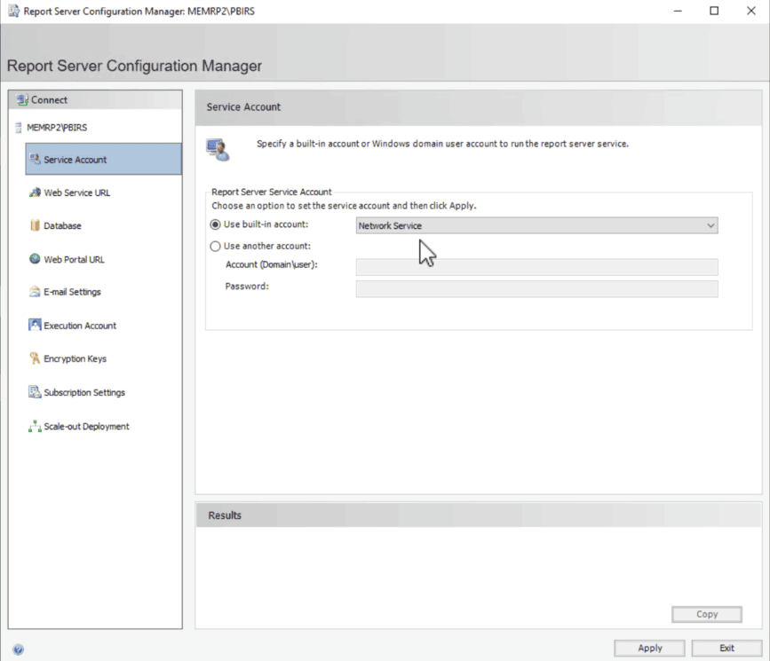The image size is (770, 661).
Task: Open the Scale-out Deployment page
Action: [86, 427]
